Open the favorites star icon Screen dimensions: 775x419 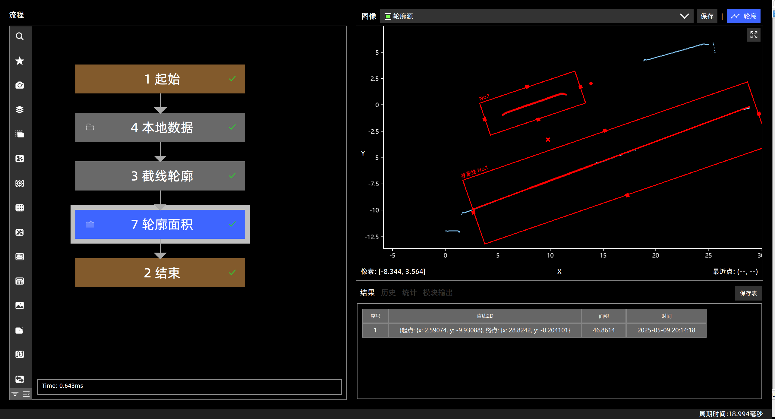coord(20,61)
